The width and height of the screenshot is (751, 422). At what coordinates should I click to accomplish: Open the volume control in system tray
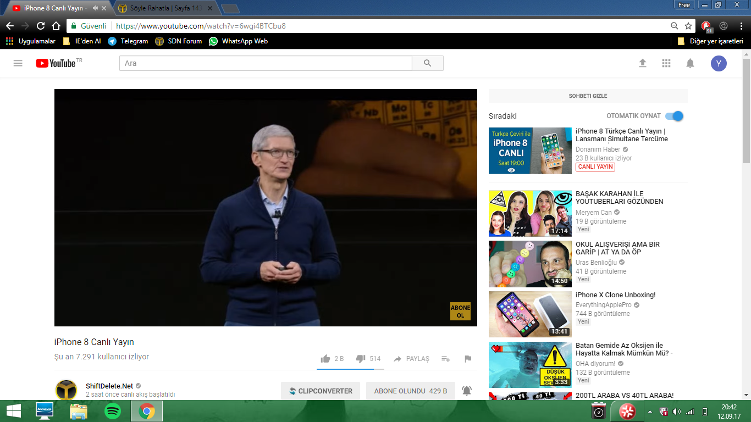pyautogui.click(x=676, y=412)
